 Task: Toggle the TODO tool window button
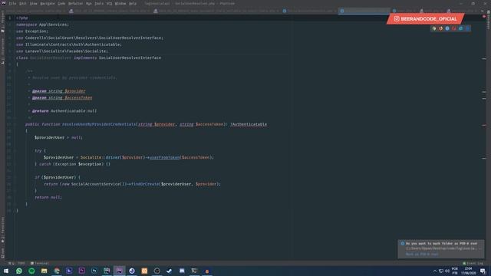tap(18, 264)
